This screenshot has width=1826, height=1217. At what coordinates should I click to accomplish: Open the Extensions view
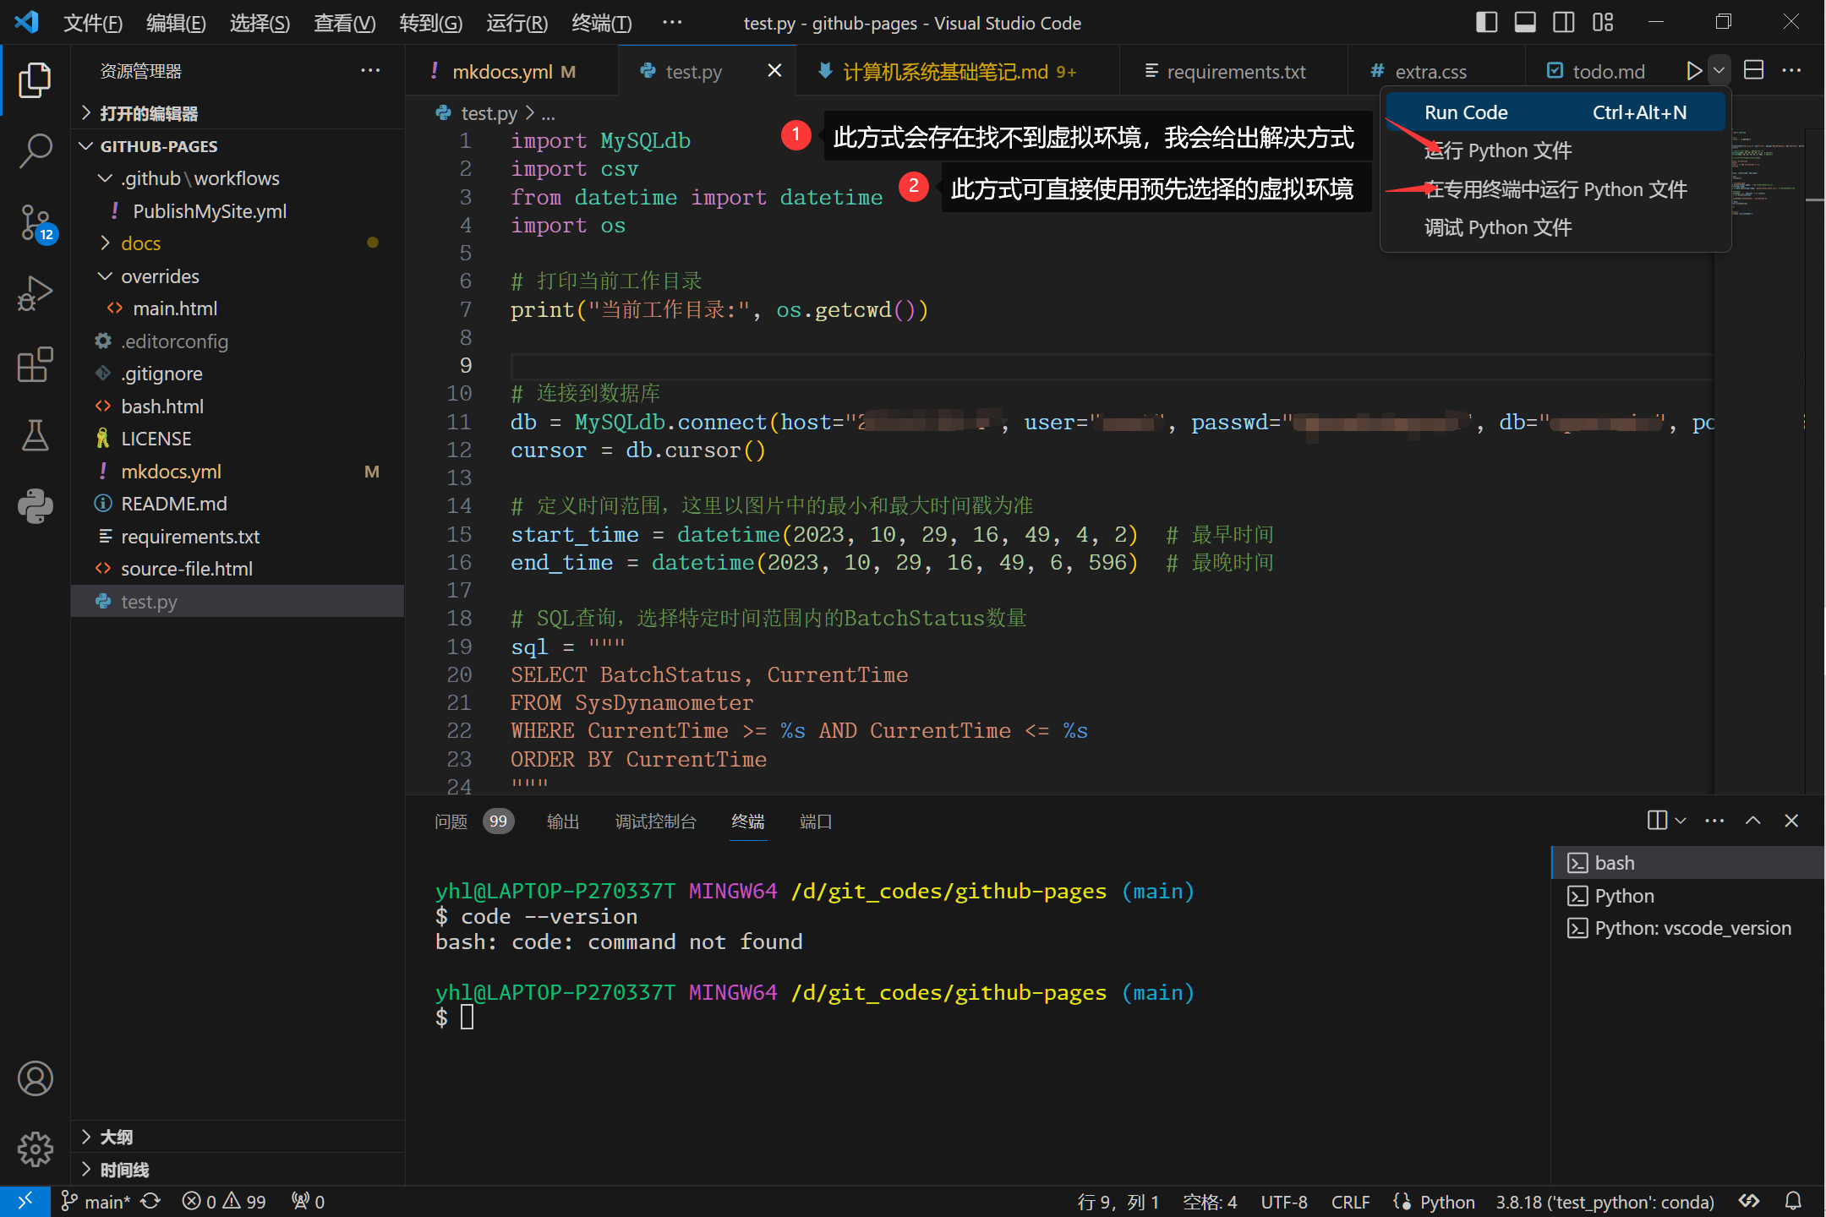(35, 364)
